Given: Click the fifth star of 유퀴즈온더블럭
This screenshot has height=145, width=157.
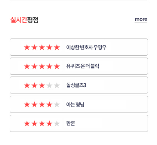Looking at the screenshot, I should pyautogui.click(x=57, y=67).
